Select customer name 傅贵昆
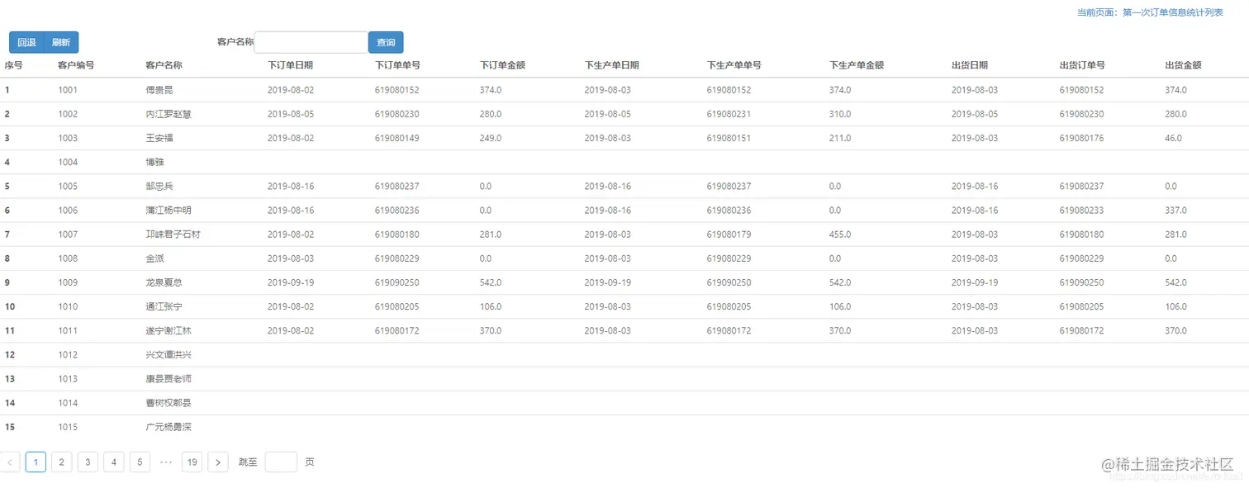 click(159, 90)
